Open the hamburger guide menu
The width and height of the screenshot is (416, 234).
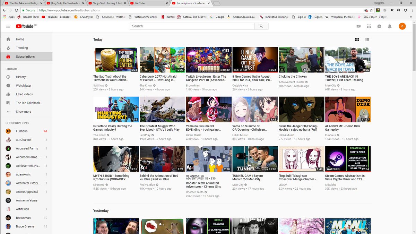click(8, 26)
